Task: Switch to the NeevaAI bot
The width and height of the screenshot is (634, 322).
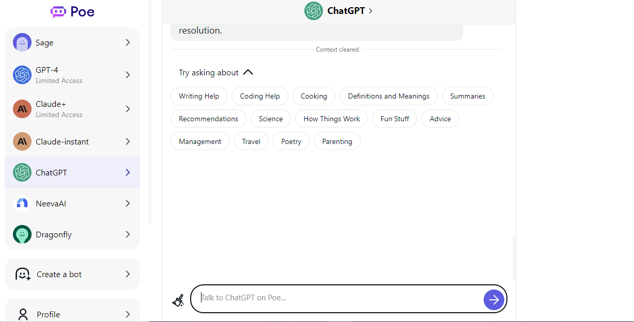Action: tap(72, 203)
